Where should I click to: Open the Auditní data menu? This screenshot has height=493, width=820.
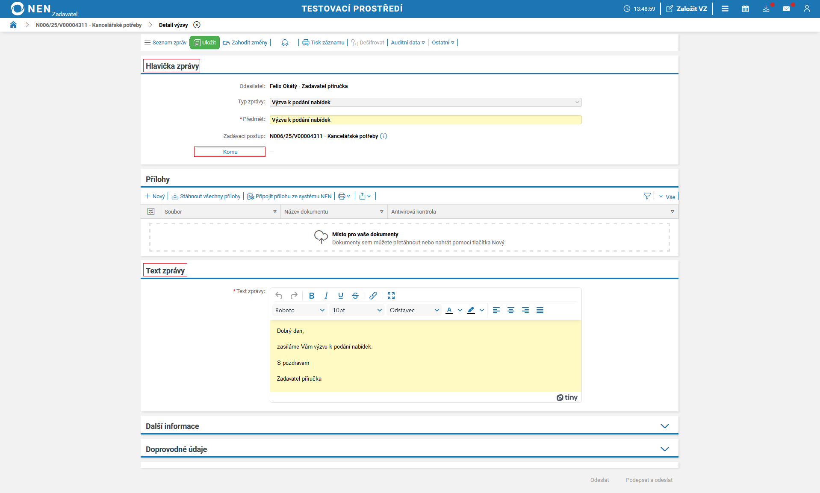(408, 43)
